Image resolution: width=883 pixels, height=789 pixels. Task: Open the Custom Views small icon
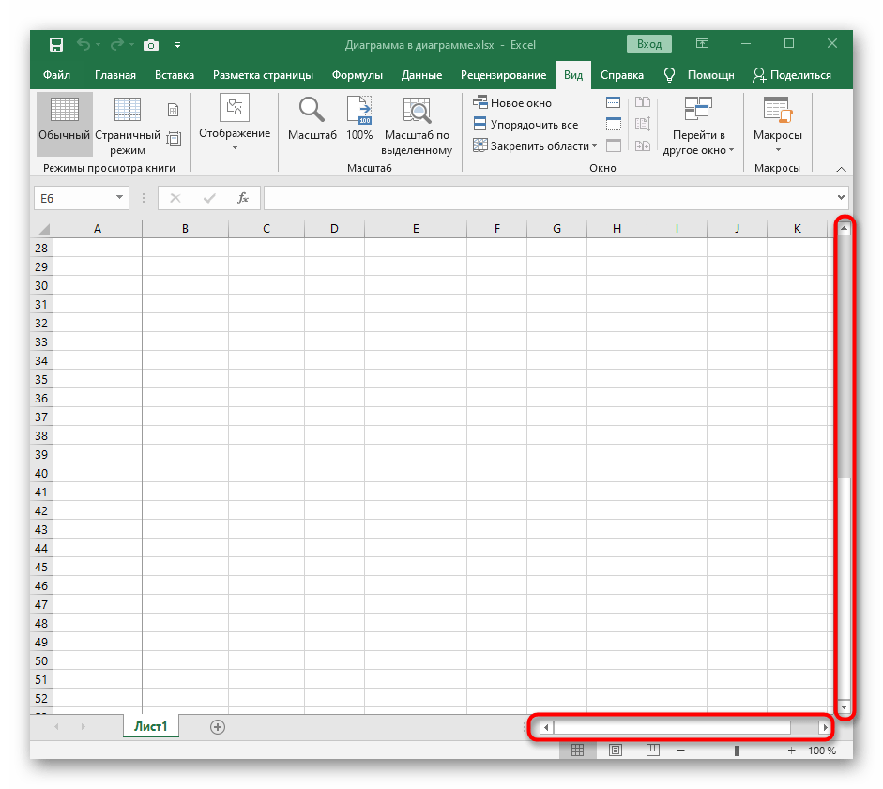tap(174, 139)
